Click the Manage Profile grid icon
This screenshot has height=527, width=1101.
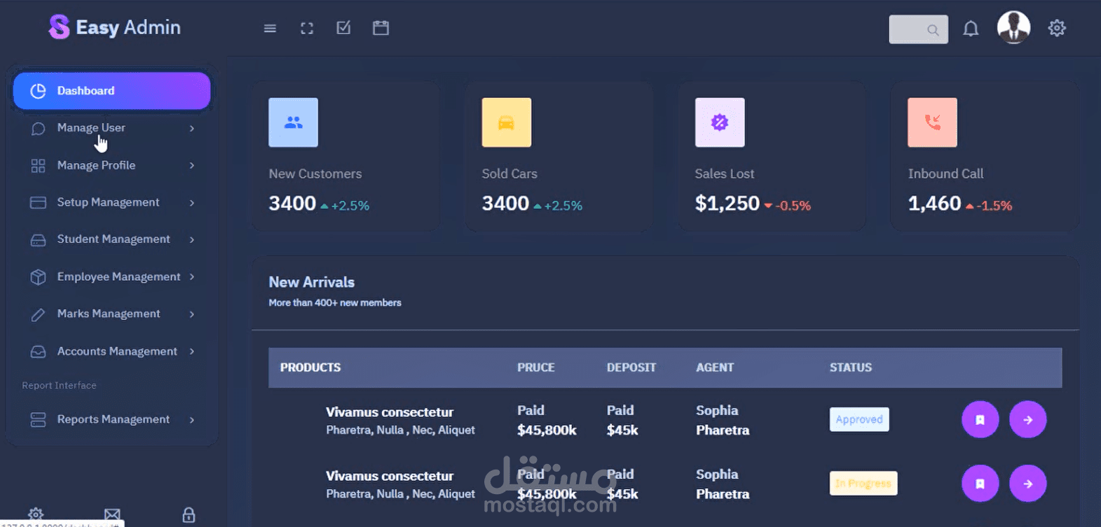pyautogui.click(x=38, y=166)
